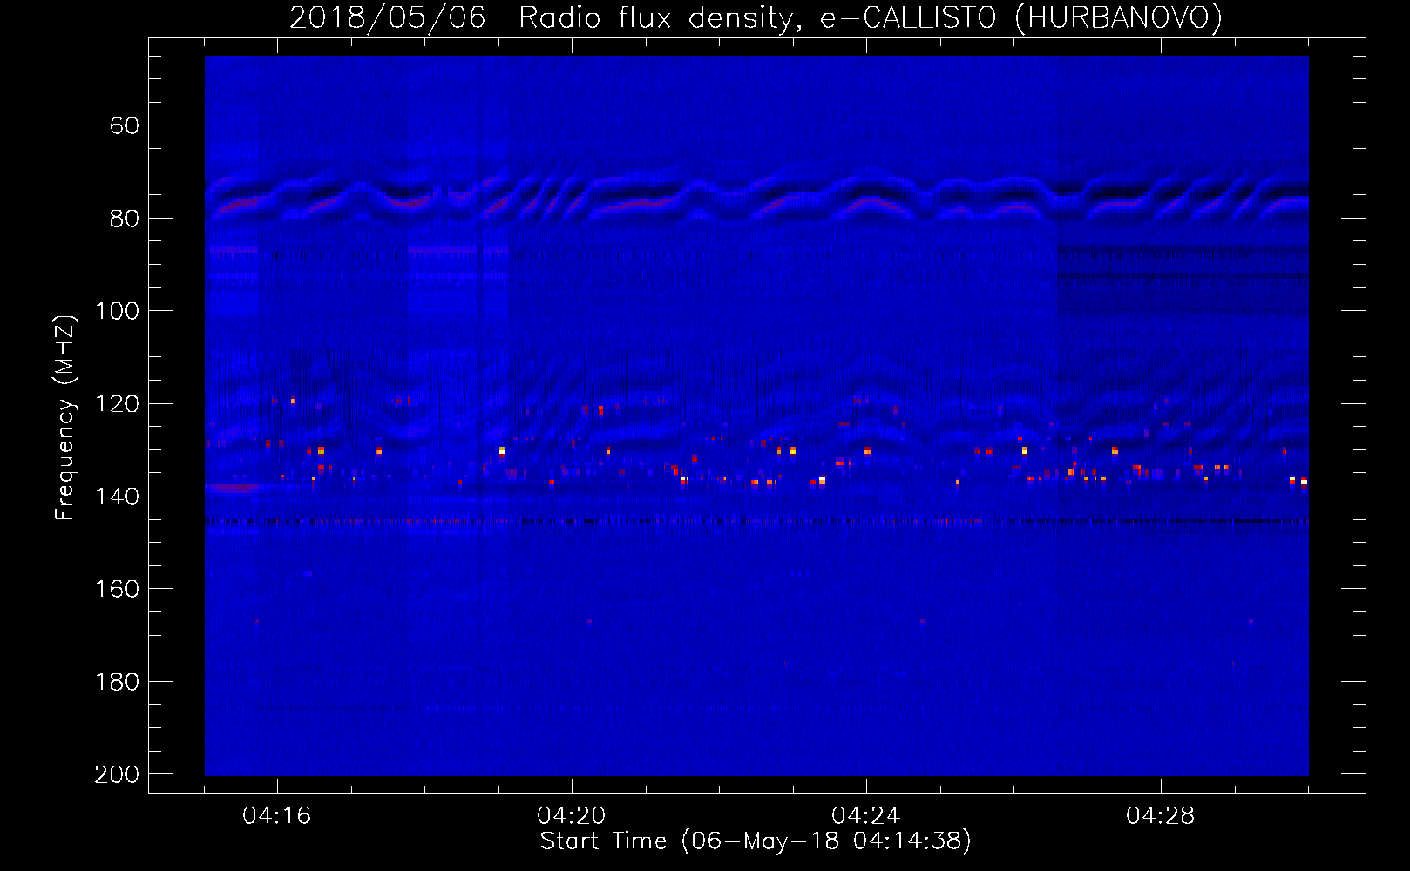Viewport: 1410px width, 871px height.
Task: Click the 180 frequency tick label
Action: point(117,682)
